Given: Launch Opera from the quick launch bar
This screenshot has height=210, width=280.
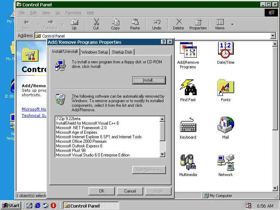Looking at the screenshot, I should (x=54, y=205).
